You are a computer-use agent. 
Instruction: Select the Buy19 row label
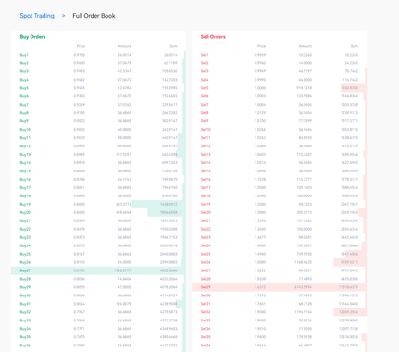tap(25, 205)
